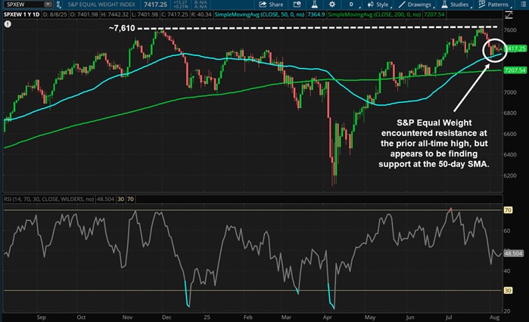
Task: Click the 7207.54 value in study header
Action: coord(434,14)
